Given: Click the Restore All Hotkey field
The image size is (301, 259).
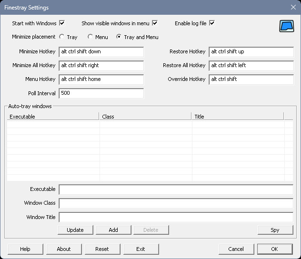Looking at the screenshot, I should [x=251, y=66].
